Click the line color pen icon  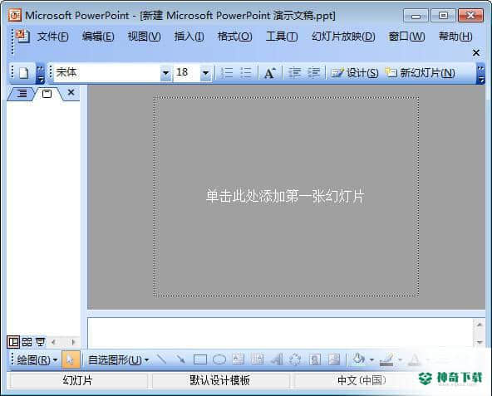[386, 359]
